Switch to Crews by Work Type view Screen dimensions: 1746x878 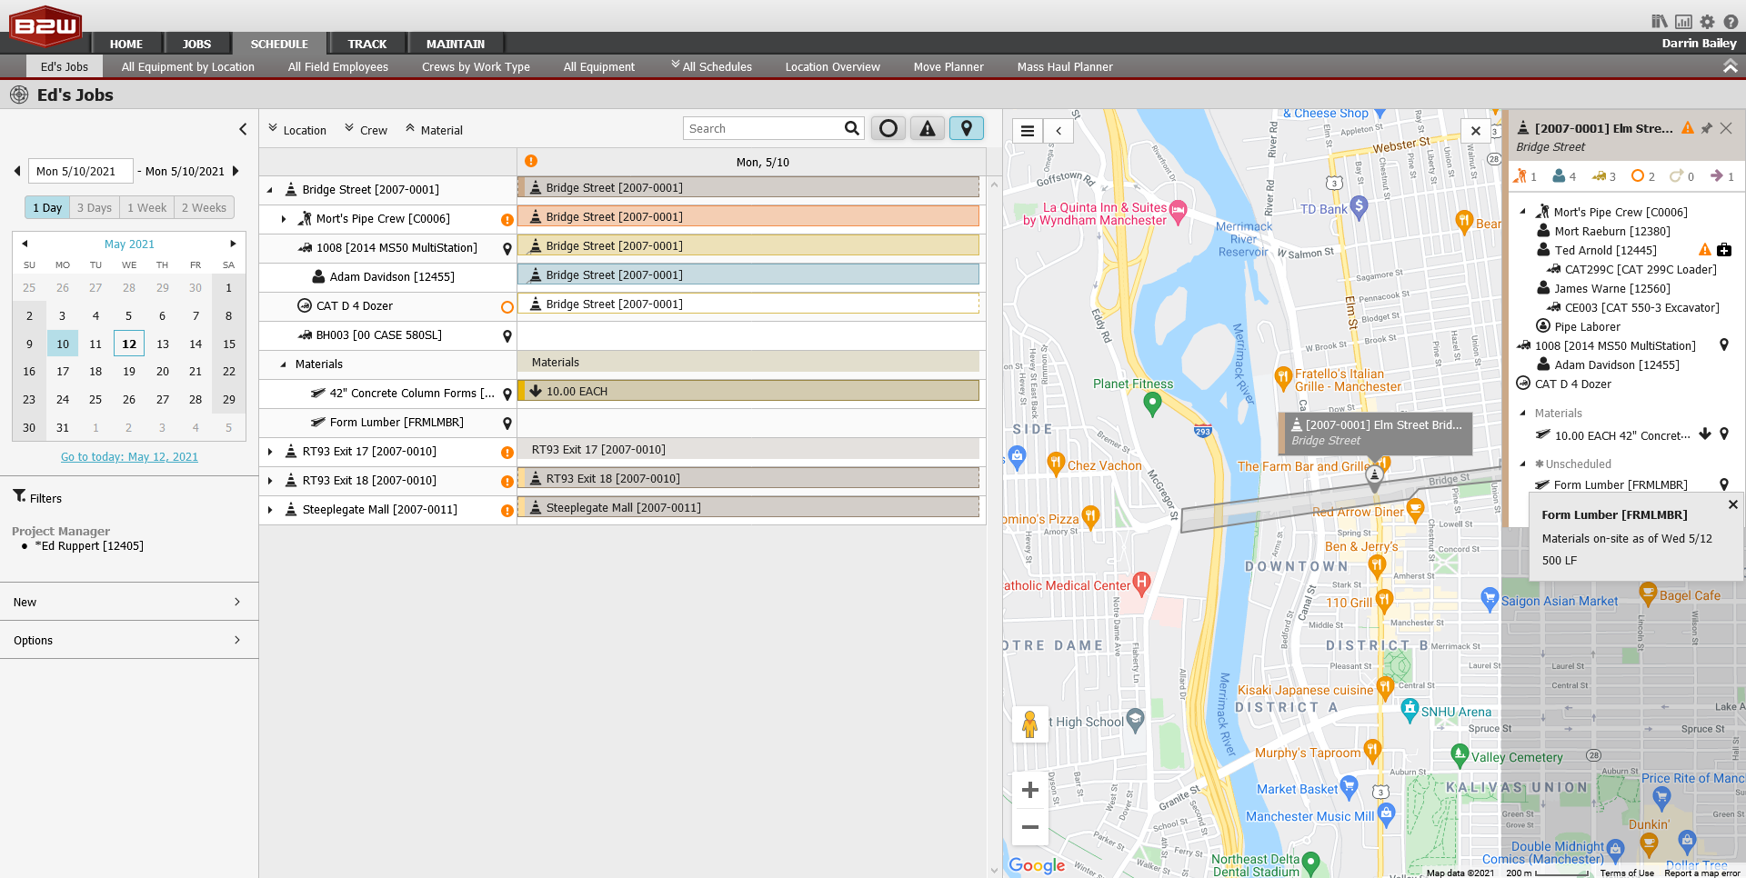[476, 66]
